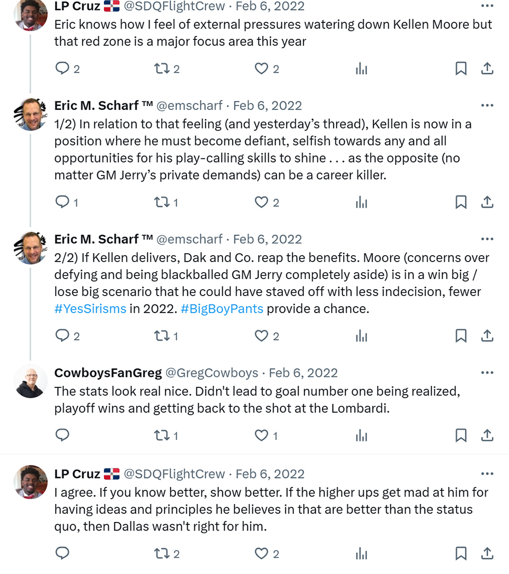Bookmark the CowboysFanGreg tweet
Viewport: 509px width, 574px height.
coord(461,435)
